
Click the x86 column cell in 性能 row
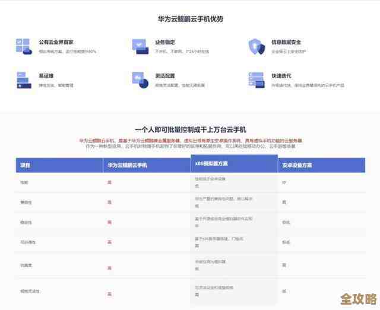(x=234, y=183)
